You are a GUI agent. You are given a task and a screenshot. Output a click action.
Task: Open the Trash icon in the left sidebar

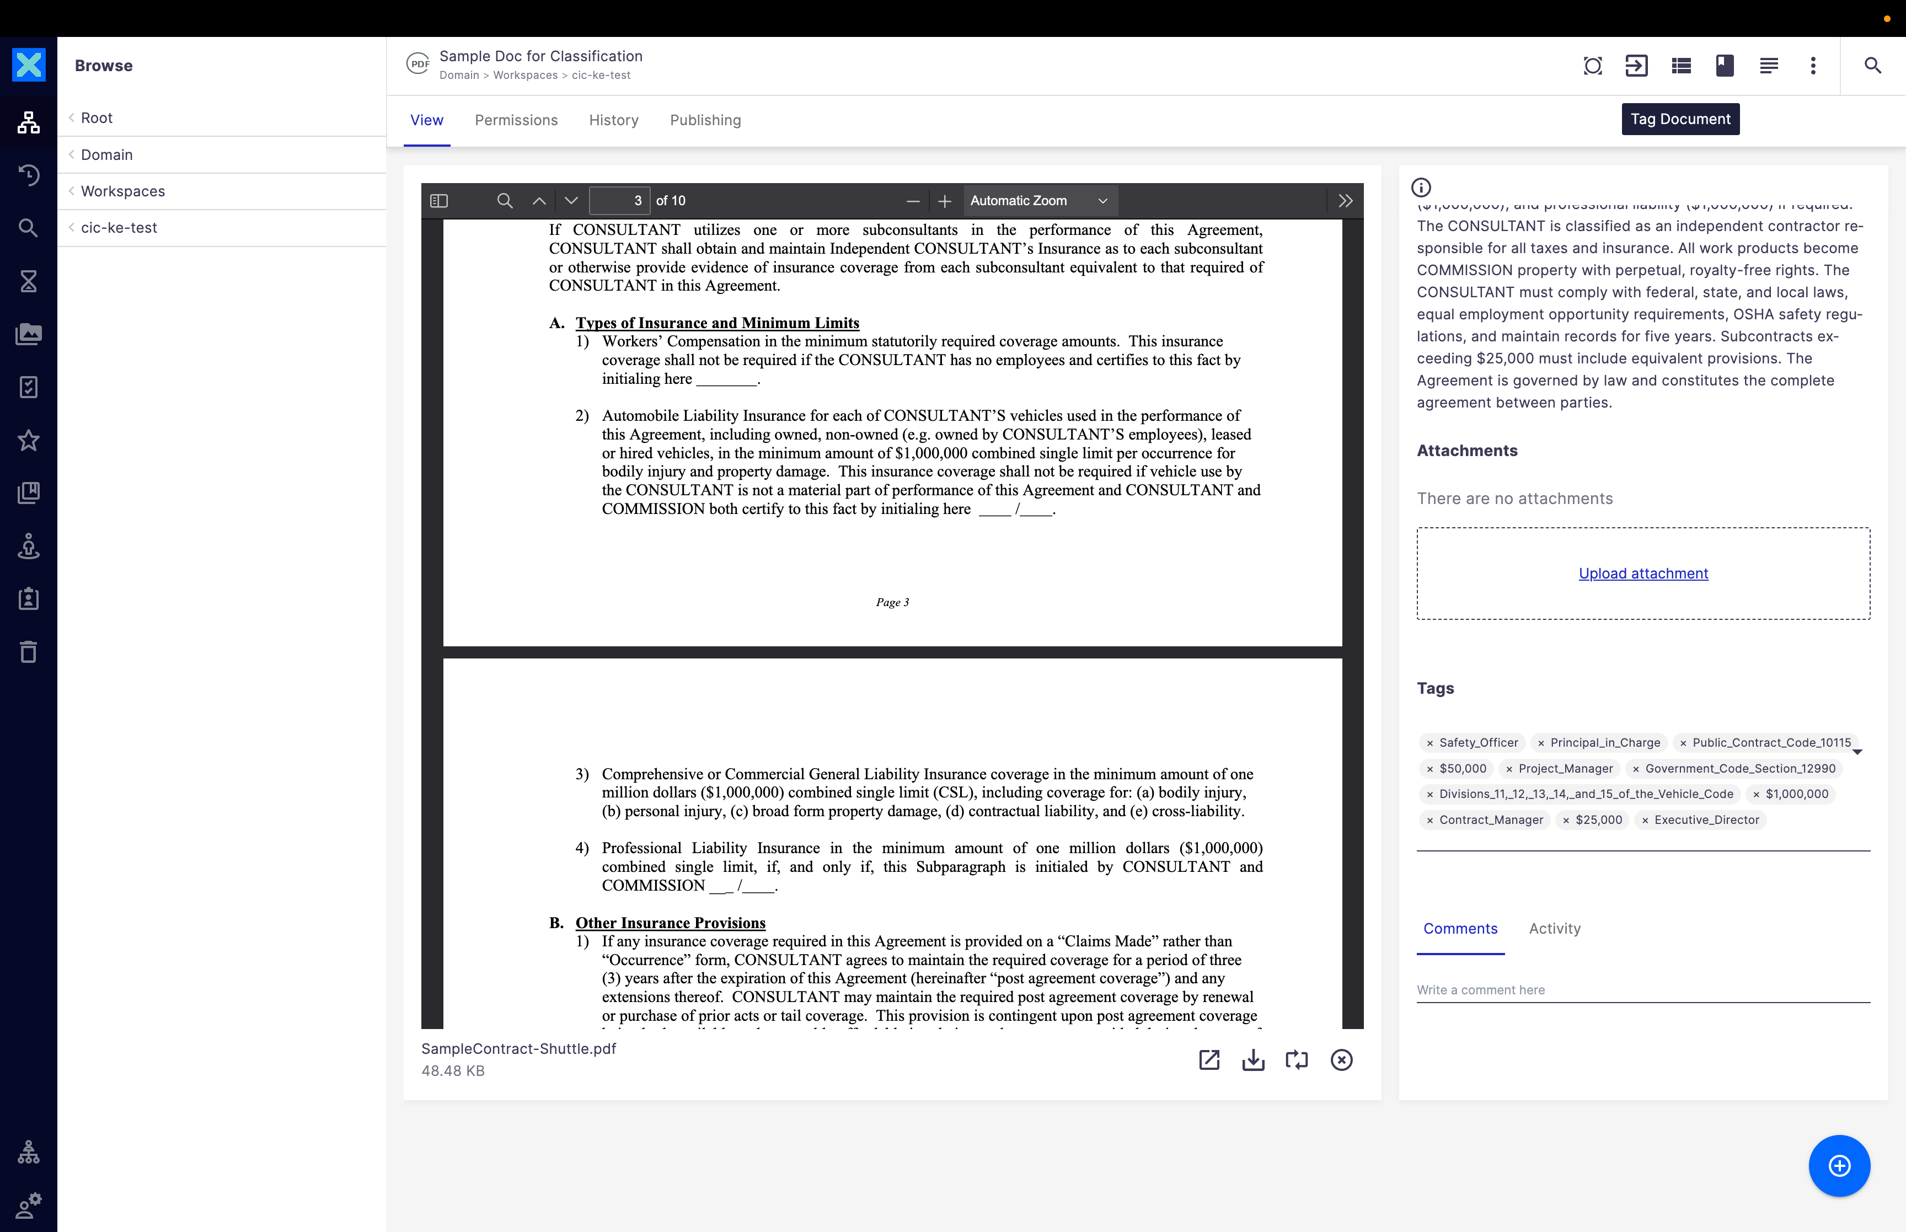[x=28, y=652]
